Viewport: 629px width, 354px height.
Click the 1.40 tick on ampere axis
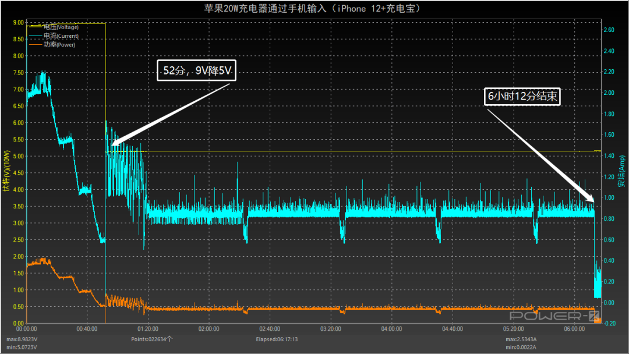pos(609,155)
